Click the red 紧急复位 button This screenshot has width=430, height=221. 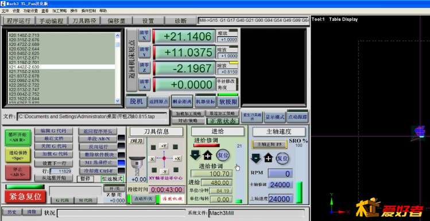tap(25, 196)
